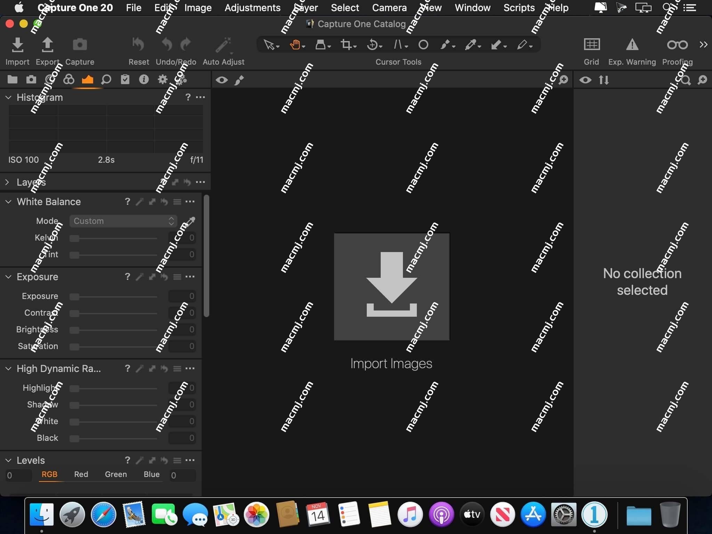Select the Crop tool

tap(346, 45)
